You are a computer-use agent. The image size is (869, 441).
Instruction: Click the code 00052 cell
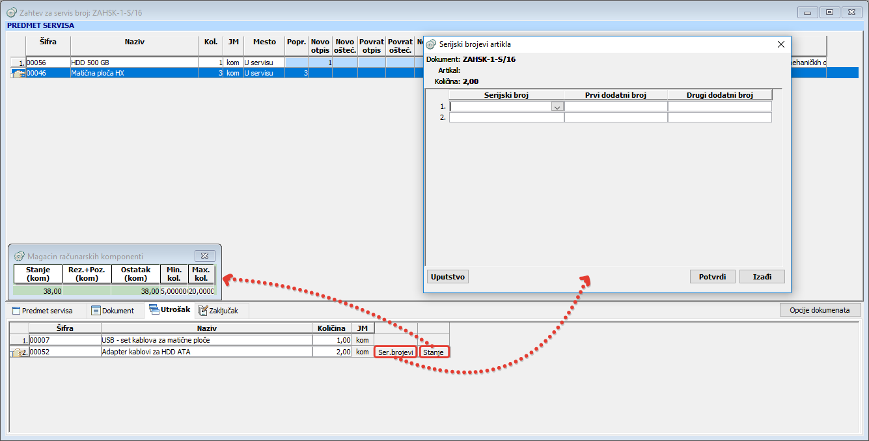pyautogui.click(x=65, y=352)
